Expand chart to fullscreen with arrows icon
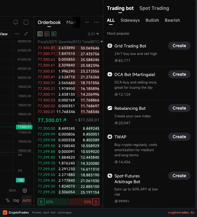197x217 pixels. coord(26,34)
